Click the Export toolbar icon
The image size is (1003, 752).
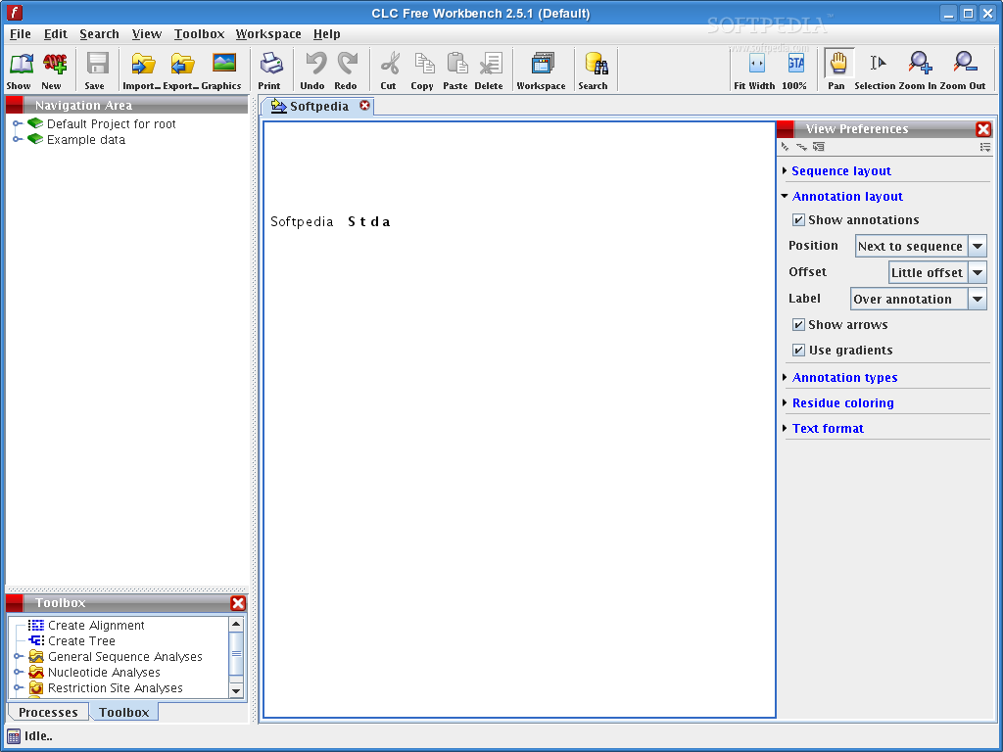(x=182, y=64)
